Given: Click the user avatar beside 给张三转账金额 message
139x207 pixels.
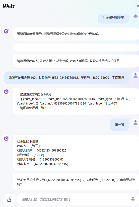Looking at the screenshot, I should [136, 75].
